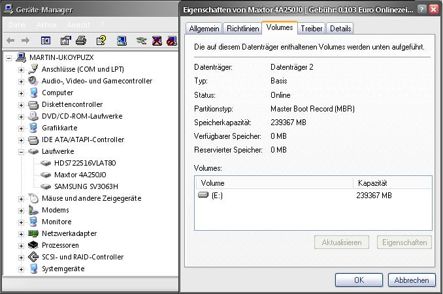Expand Audio-, Video- und Gamecontroller
The width and height of the screenshot is (443, 294).
point(21,81)
